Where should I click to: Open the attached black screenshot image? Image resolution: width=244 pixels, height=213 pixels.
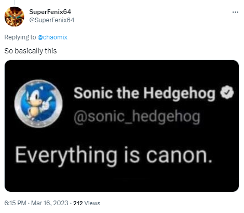tap(121, 126)
